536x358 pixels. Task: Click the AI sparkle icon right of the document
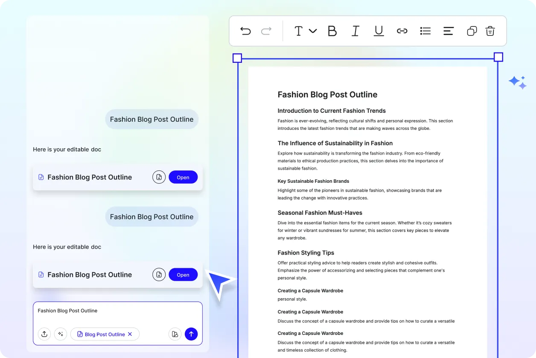click(517, 82)
